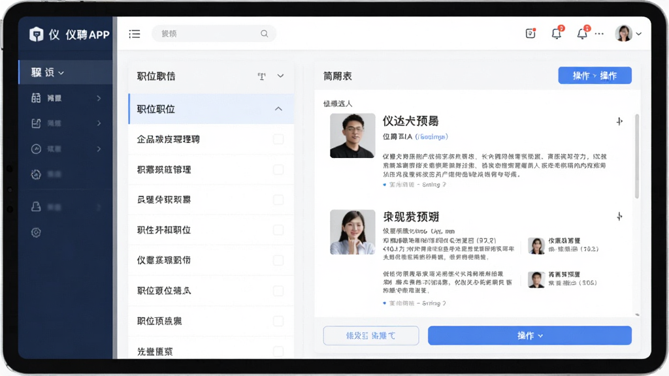Open the second candidate's name heading
The height and width of the screenshot is (376, 669).
pos(411,217)
